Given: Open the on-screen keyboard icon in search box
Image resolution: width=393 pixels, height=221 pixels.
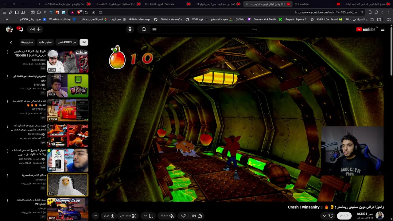Looking at the screenshot, I should [x=154, y=29].
